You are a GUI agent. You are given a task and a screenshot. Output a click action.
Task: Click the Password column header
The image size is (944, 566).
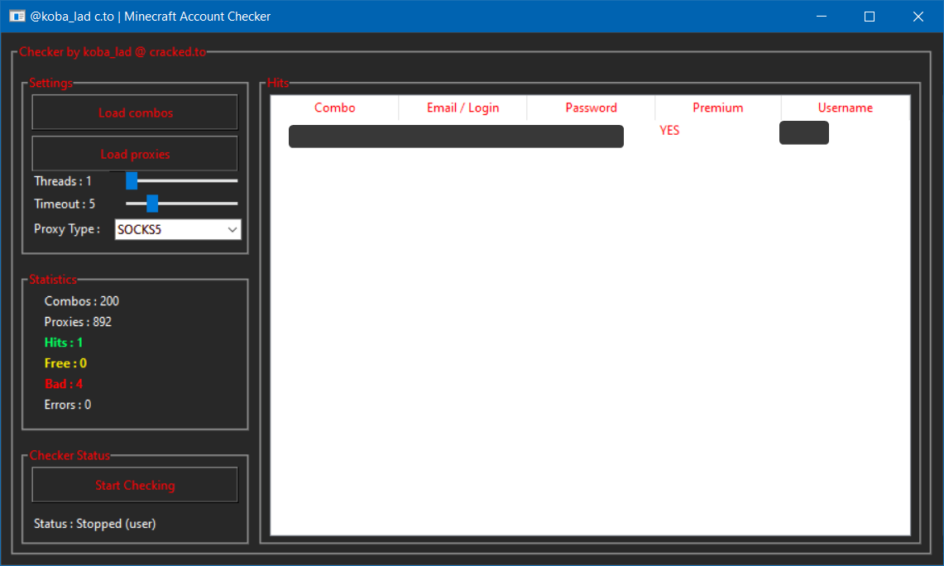[x=591, y=108]
